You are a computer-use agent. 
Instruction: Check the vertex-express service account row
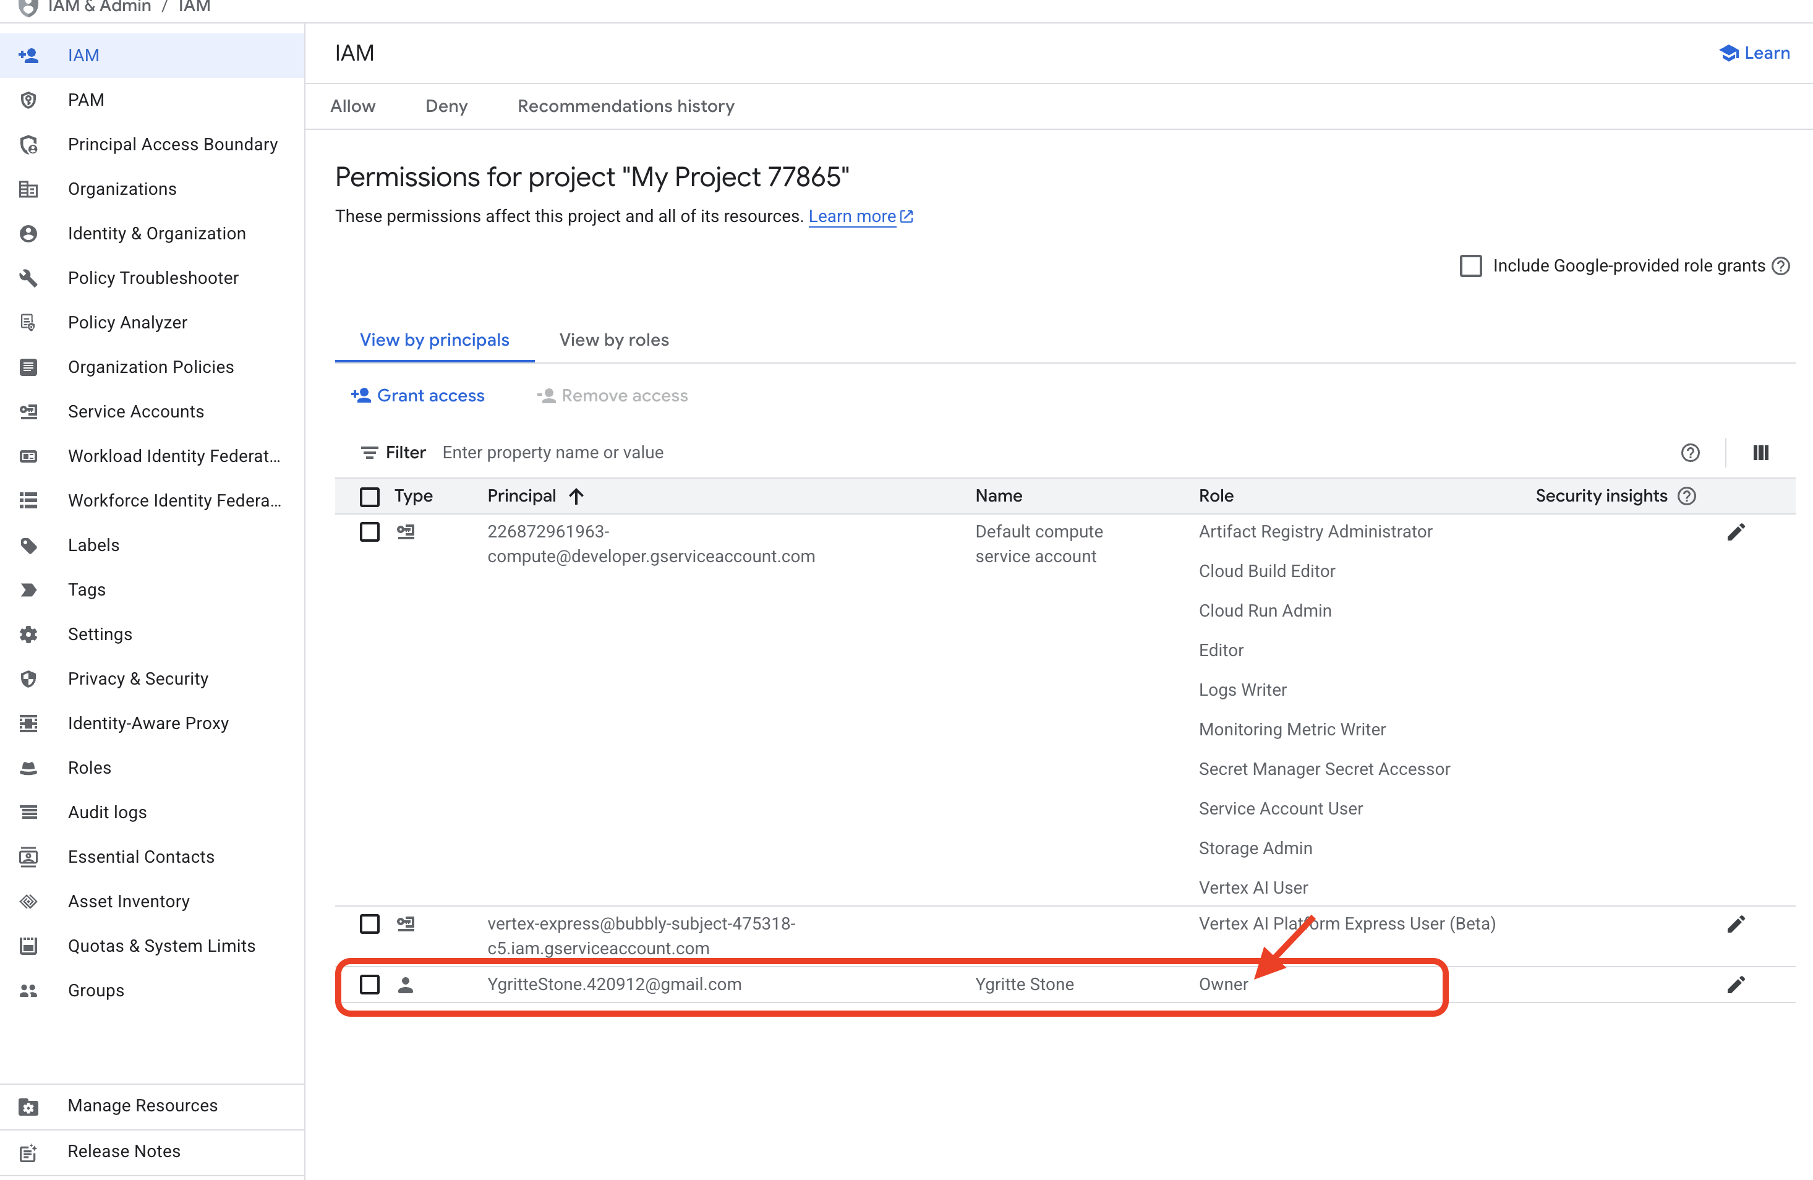coord(369,924)
